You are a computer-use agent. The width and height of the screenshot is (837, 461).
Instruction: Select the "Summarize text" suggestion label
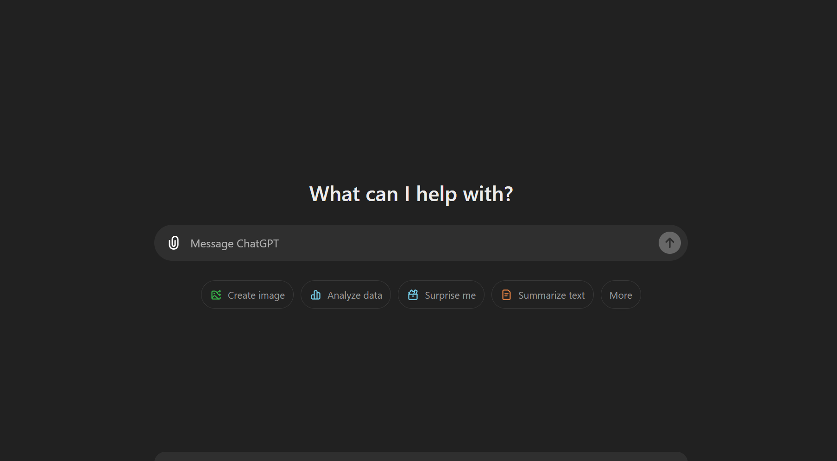551,295
